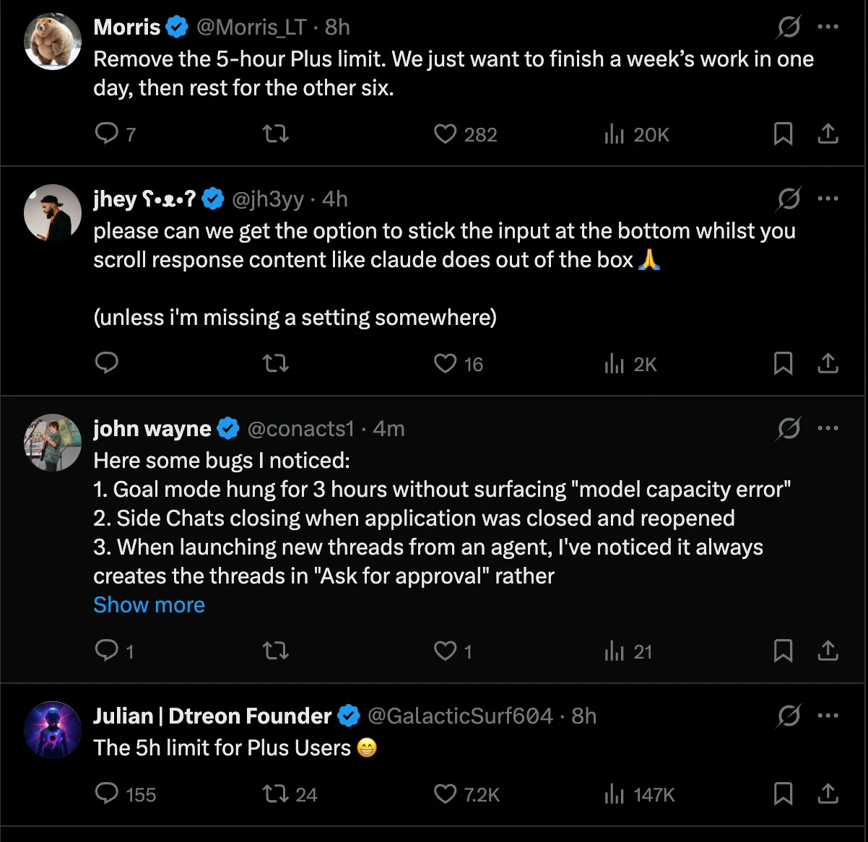Open @GalacticSurf604 profile handle
This screenshot has width=868, height=842.
coord(460,716)
